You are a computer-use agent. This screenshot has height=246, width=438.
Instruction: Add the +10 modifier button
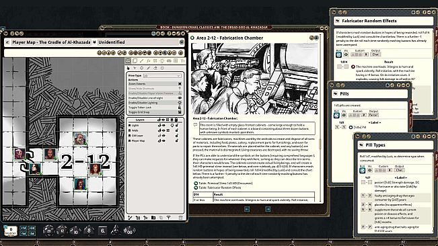click(x=24, y=228)
